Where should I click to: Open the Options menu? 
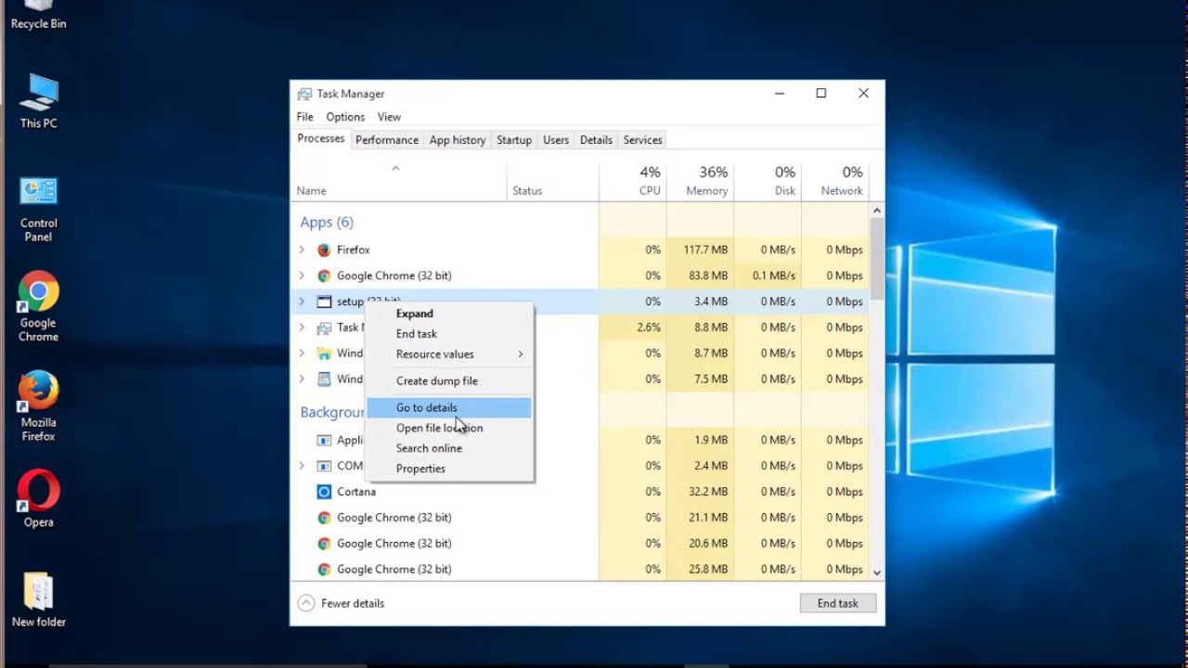point(345,117)
